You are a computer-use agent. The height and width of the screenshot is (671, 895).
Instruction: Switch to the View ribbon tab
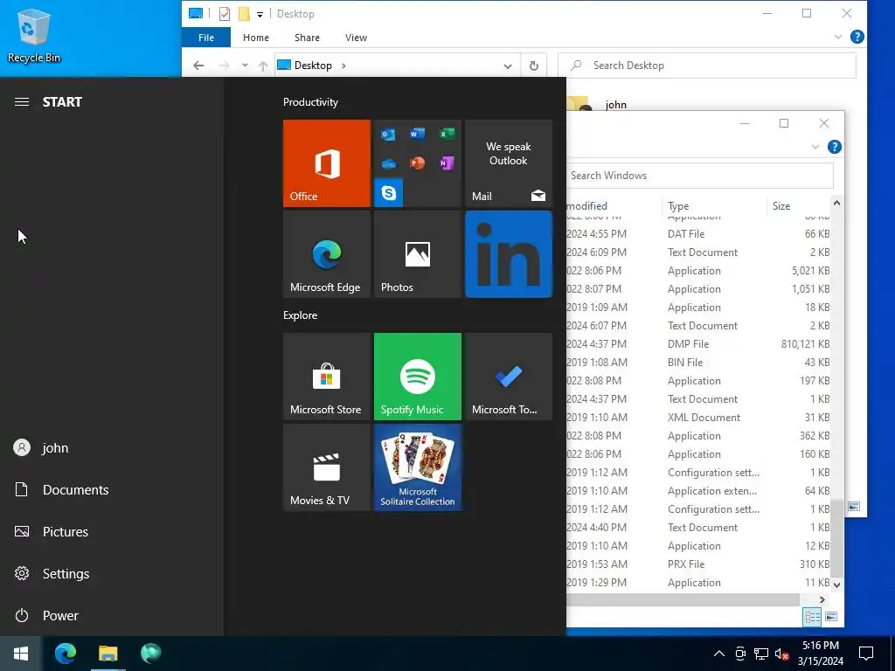[x=357, y=38]
